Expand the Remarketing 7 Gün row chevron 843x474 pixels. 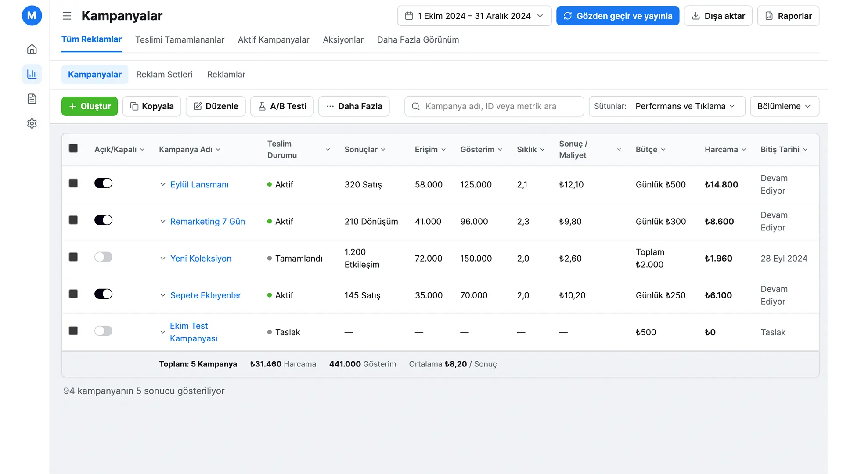[x=163, y=222]
